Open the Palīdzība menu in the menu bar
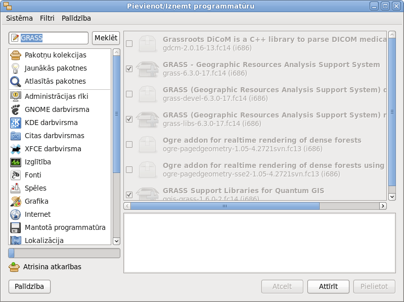 coord(76,18)
